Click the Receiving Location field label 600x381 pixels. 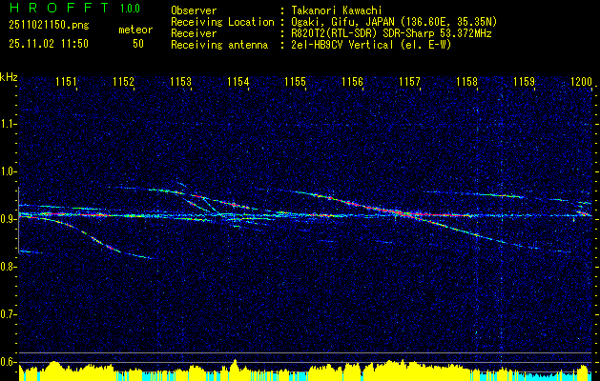[222, 22]
